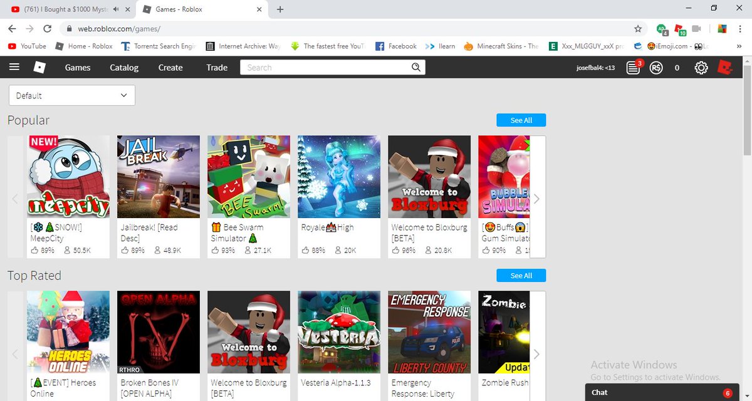Open the Home - Roblox bookmark
Viewport: 752px width, 401px height.
(x=84, y=46)
